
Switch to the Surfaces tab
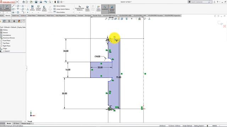point(23,16)
